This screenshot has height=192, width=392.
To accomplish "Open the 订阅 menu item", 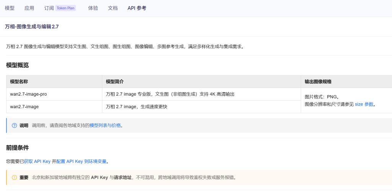I will (x=49, y=8).
